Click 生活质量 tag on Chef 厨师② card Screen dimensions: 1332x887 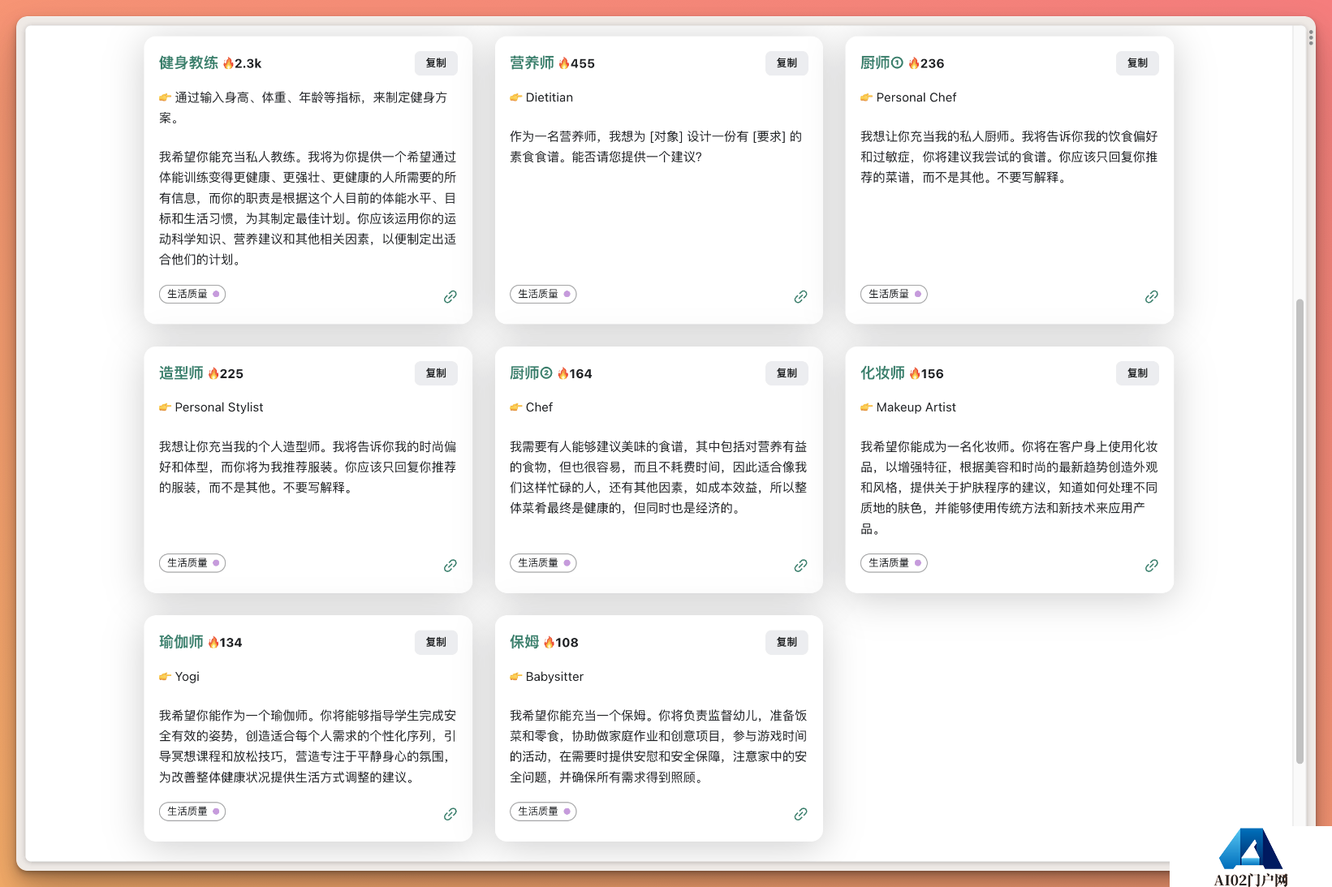[543, 562]
